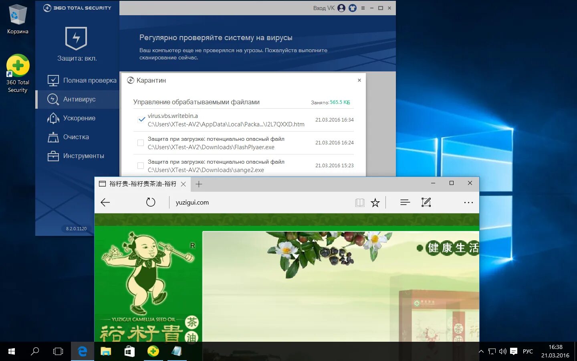Select the Антивирус sidebar item
The image size is (577, 361).
78,99
